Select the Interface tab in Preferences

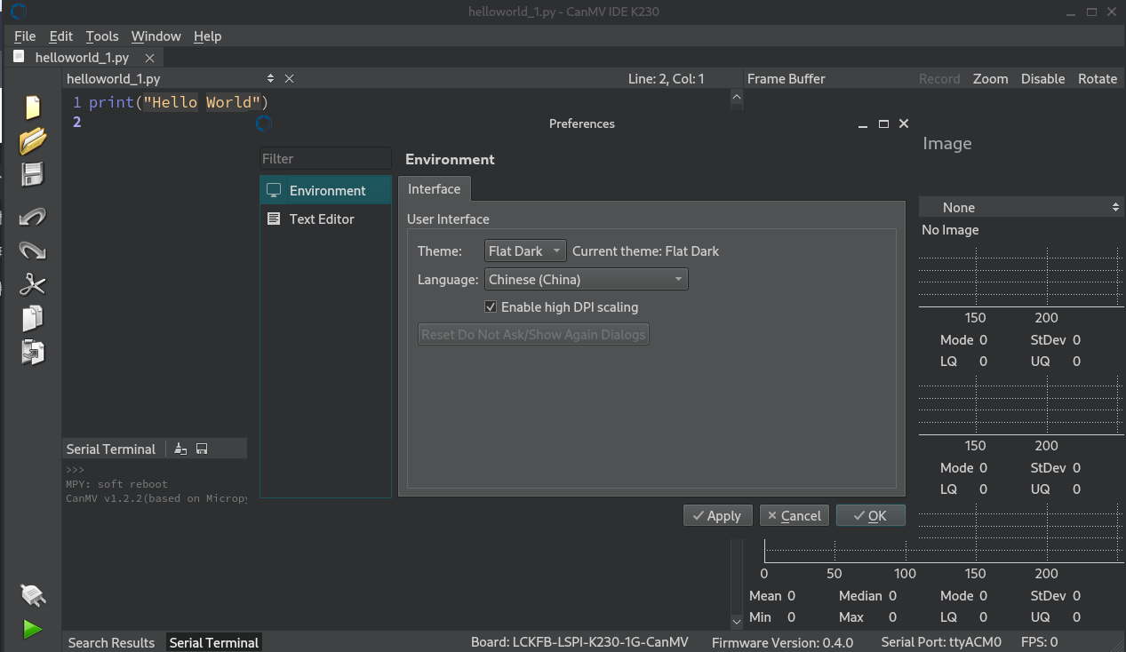tap(434, 189)
